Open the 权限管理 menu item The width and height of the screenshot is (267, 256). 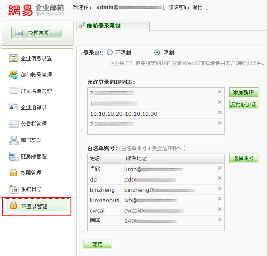(31, 173)
